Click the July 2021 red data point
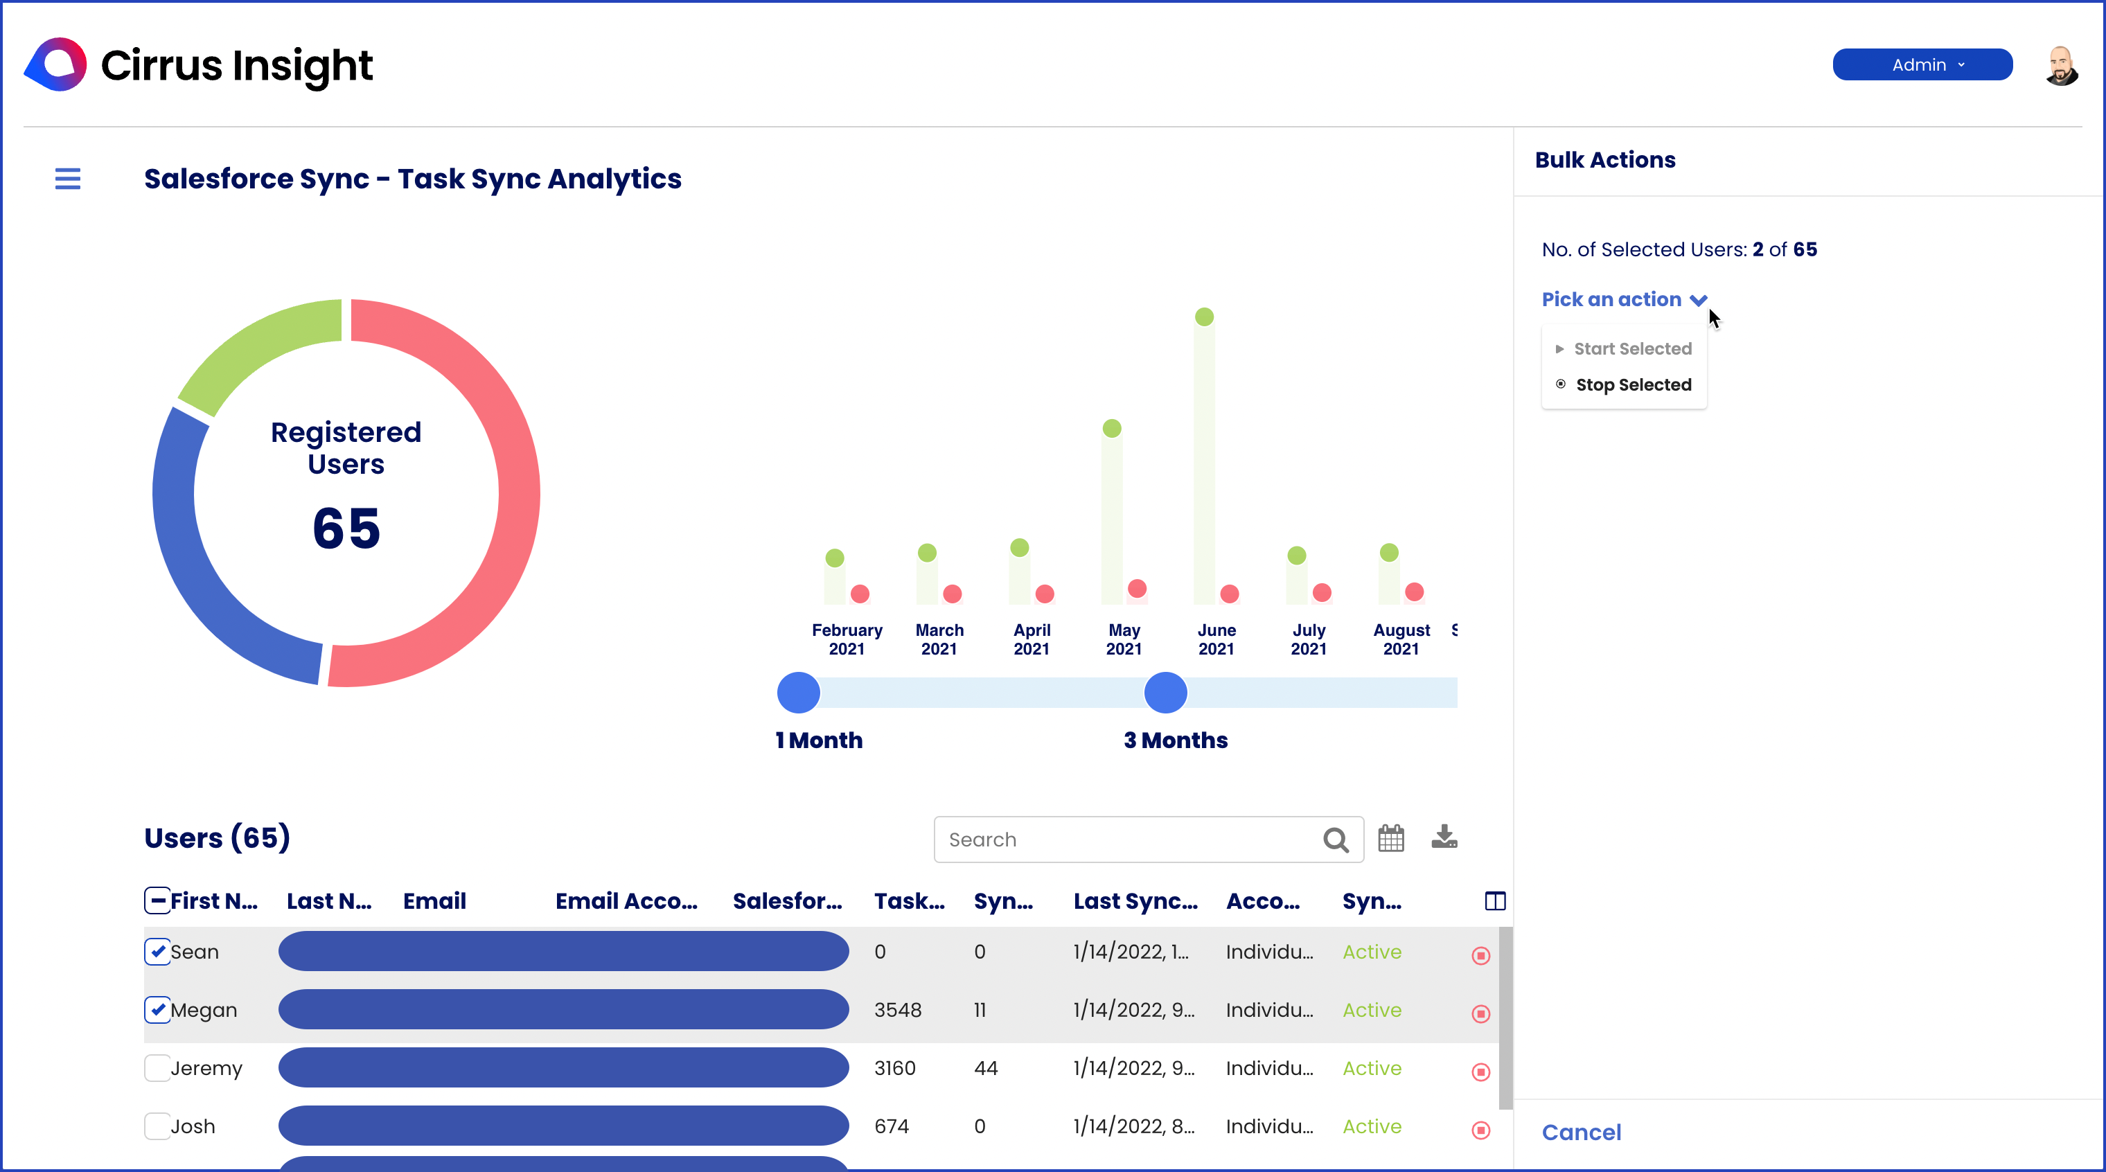This screenshot has height=1172, width=2106. click(1322, 592)
